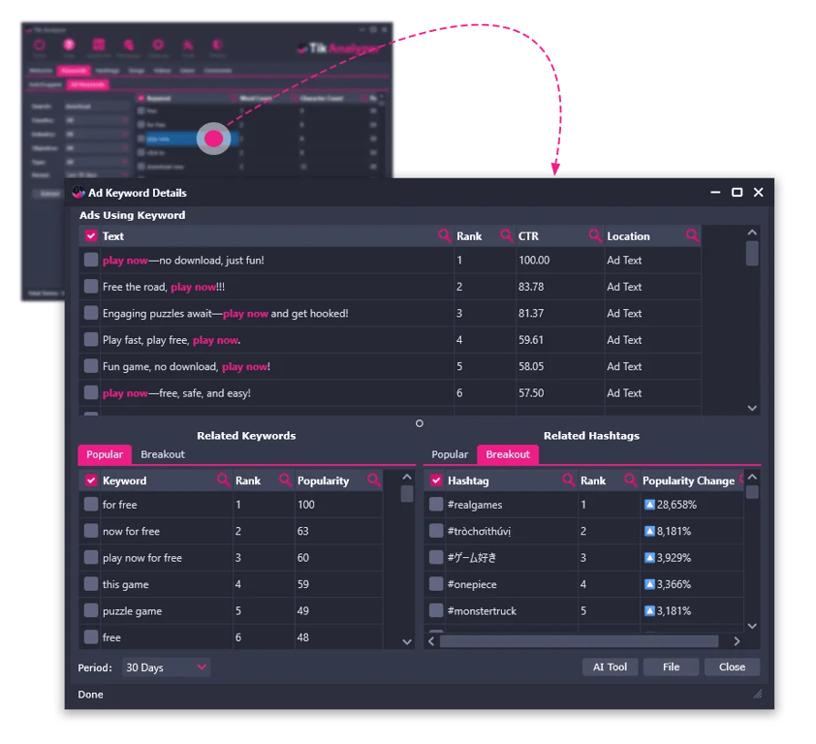This screenshot has height=744, width=816.
Task: Check the 'puzzle game' keyword row
Action: click(x=91, y=610)
